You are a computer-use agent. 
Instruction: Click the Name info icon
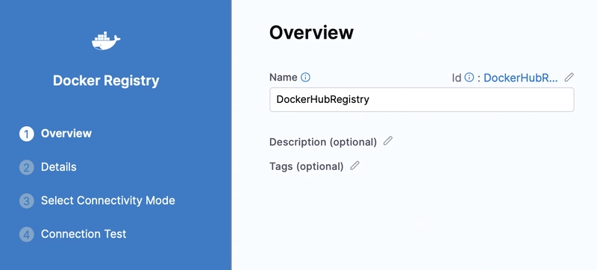coord(305,78)
